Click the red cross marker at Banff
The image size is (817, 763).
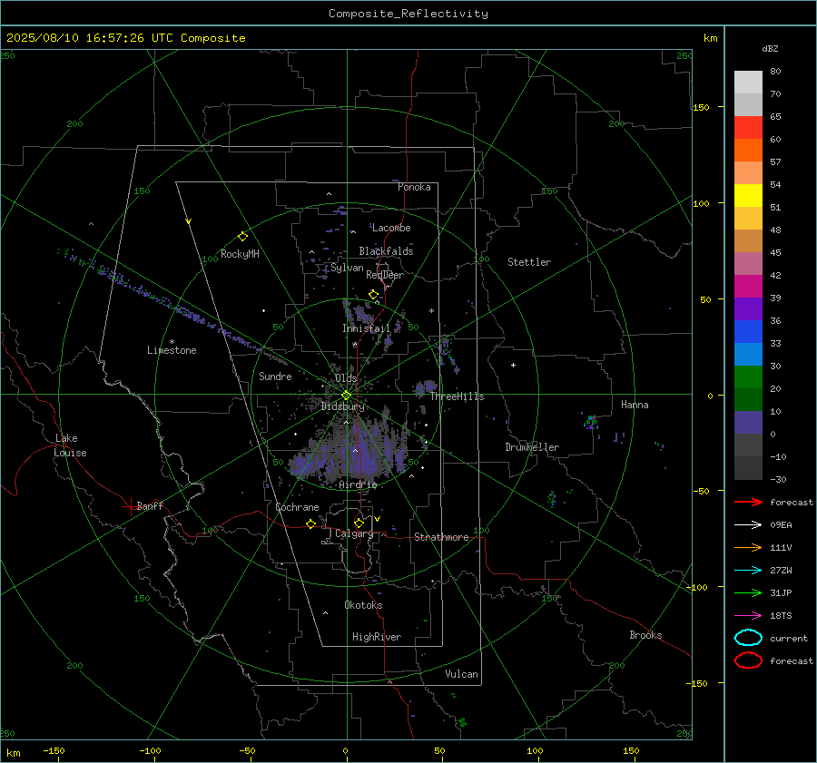(x=130, y=506)
